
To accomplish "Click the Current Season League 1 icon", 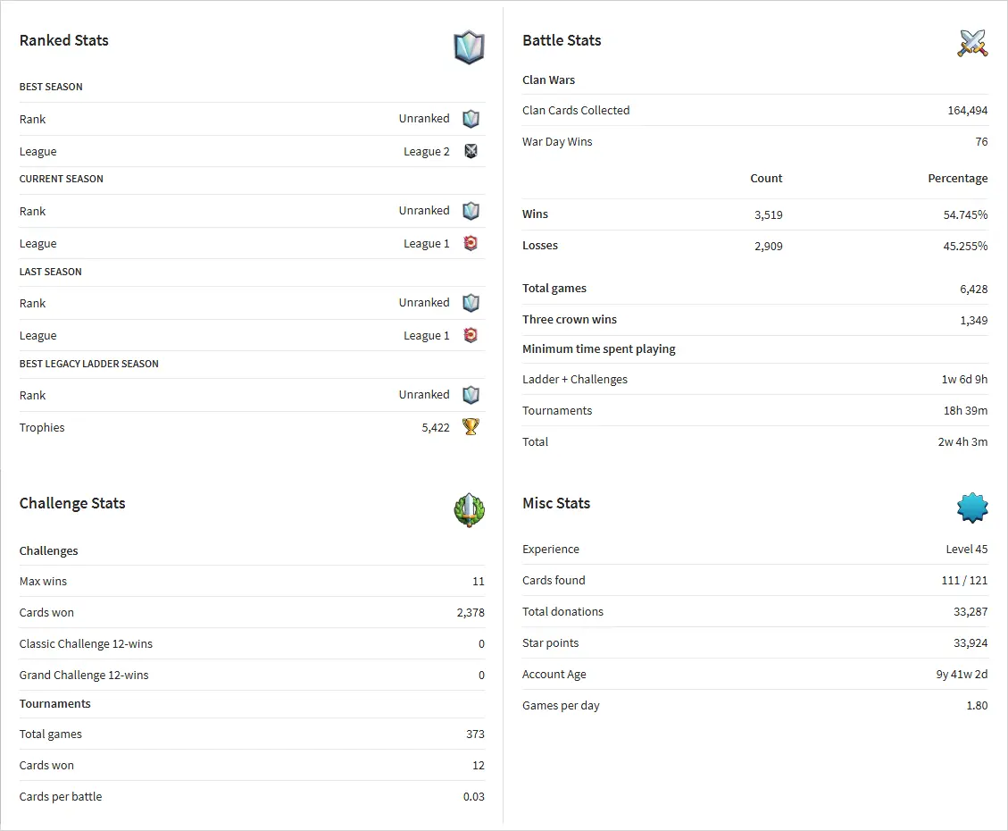I will [x=471, y=243].
